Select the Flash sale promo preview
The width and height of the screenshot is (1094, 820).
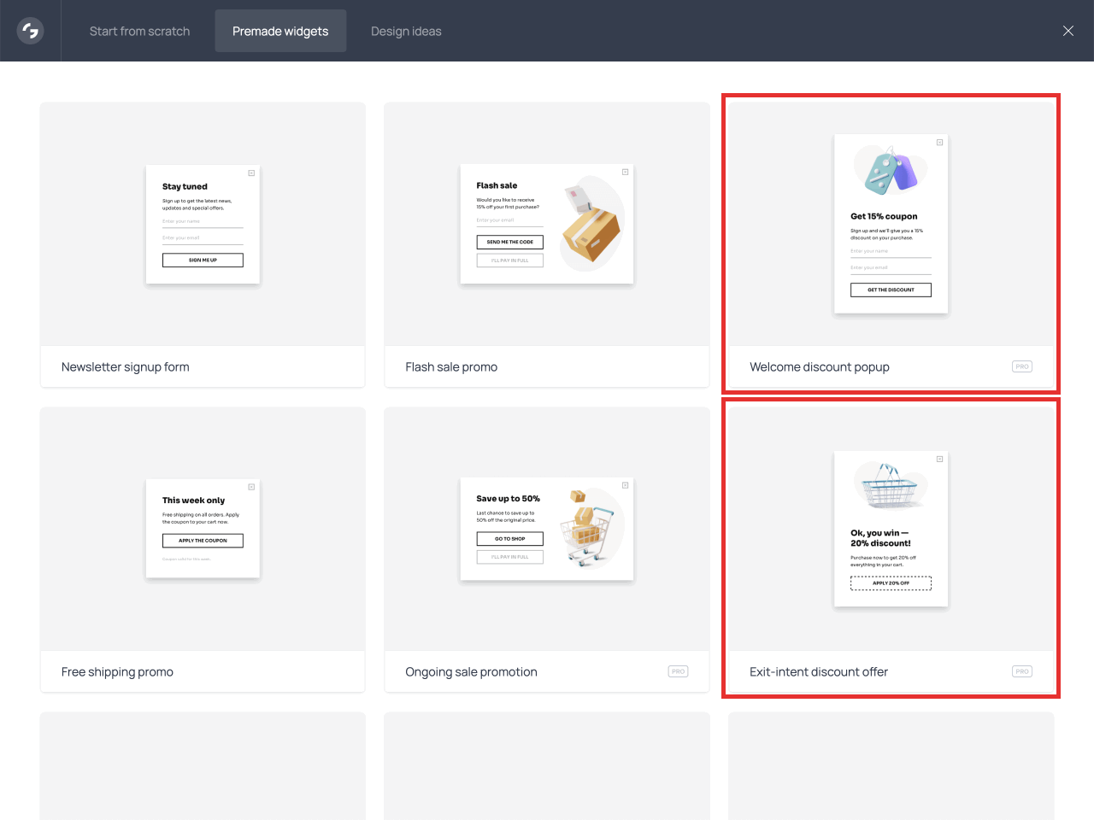coord(547,224)
